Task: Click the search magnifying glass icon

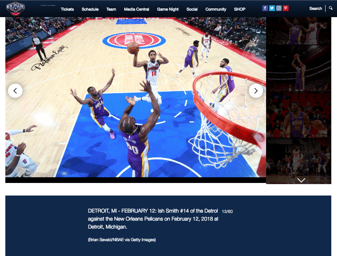Action: pyautogui.click(x=331, y=8)
